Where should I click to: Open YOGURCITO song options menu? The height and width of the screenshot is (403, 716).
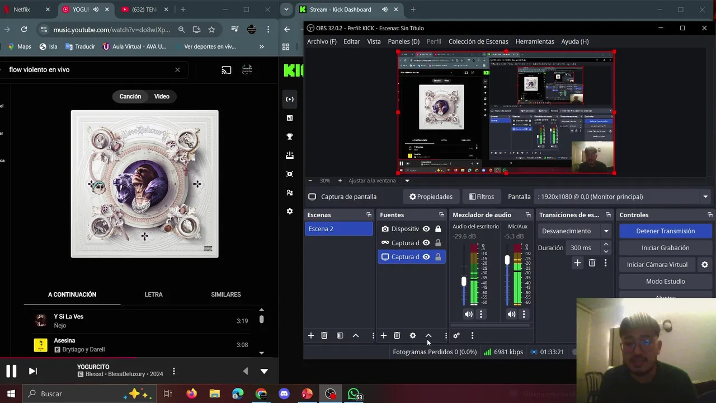point(174,371)
